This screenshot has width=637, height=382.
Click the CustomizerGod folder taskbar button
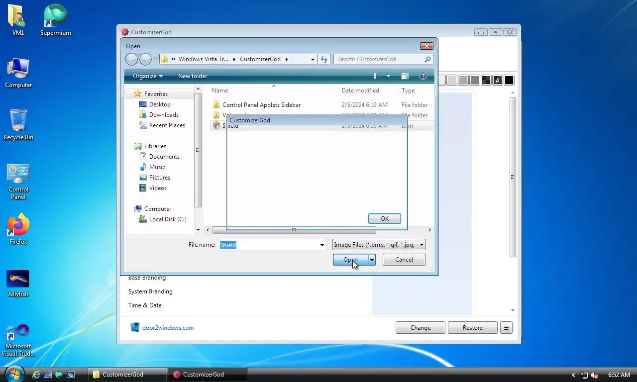(128, 375)
